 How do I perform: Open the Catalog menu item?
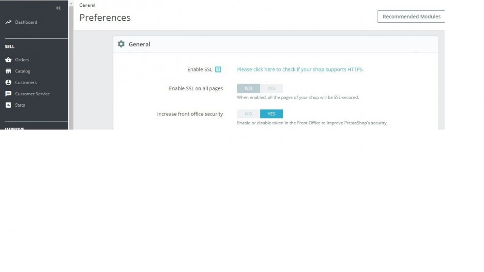[x=23, y=71]
